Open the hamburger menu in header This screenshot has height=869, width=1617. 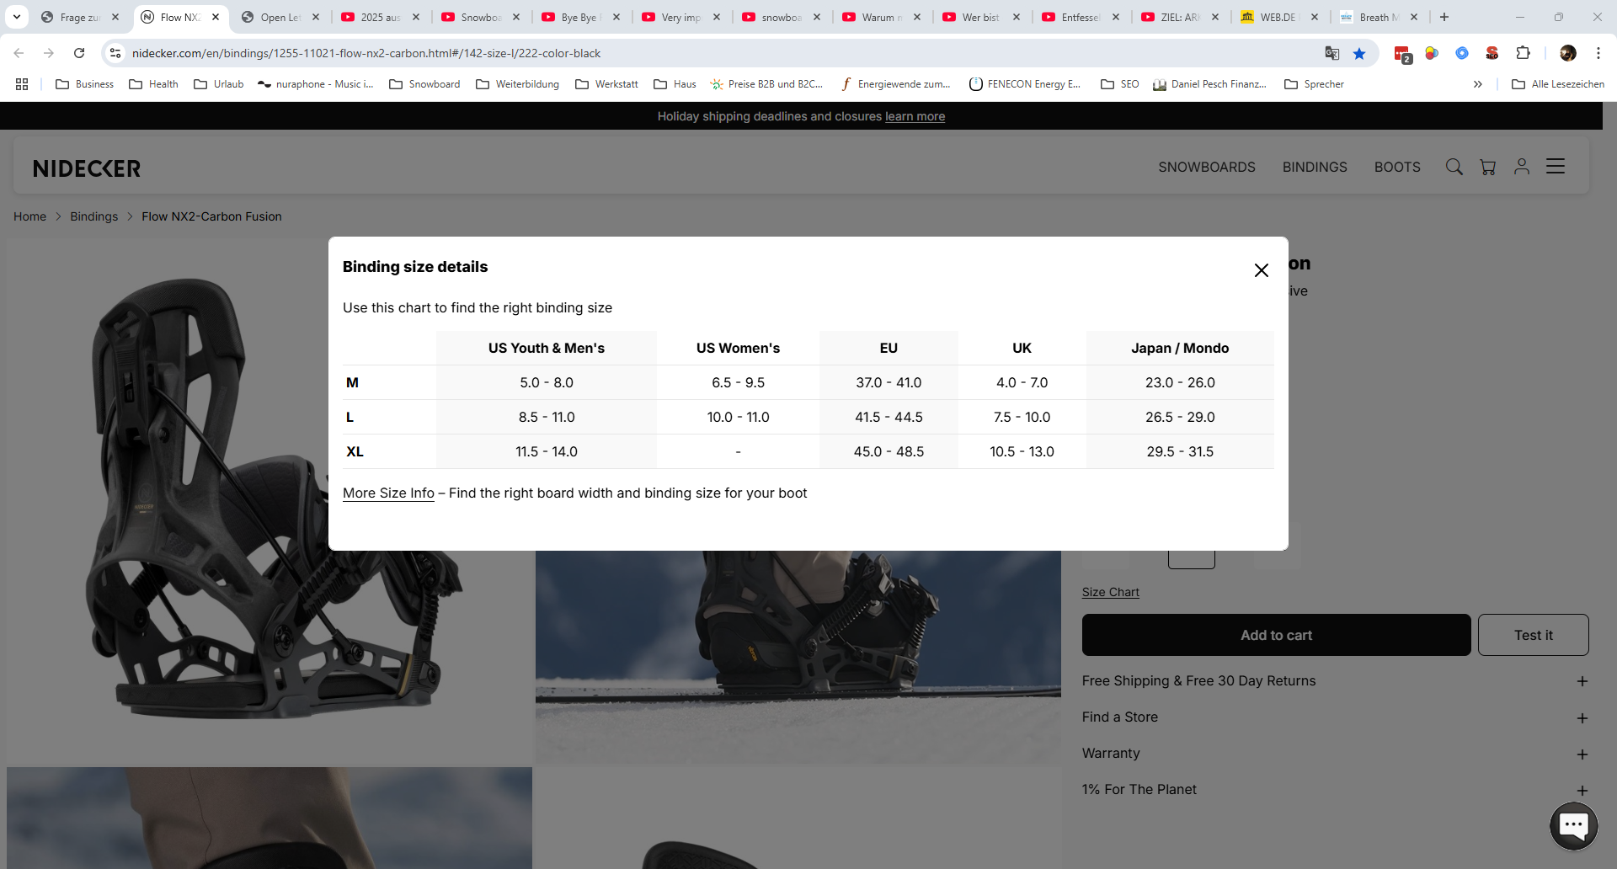tap(1556, 167)
